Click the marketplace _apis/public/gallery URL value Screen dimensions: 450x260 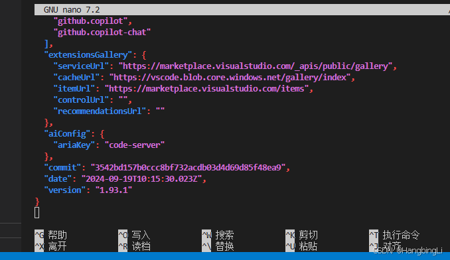pos(256,66)
